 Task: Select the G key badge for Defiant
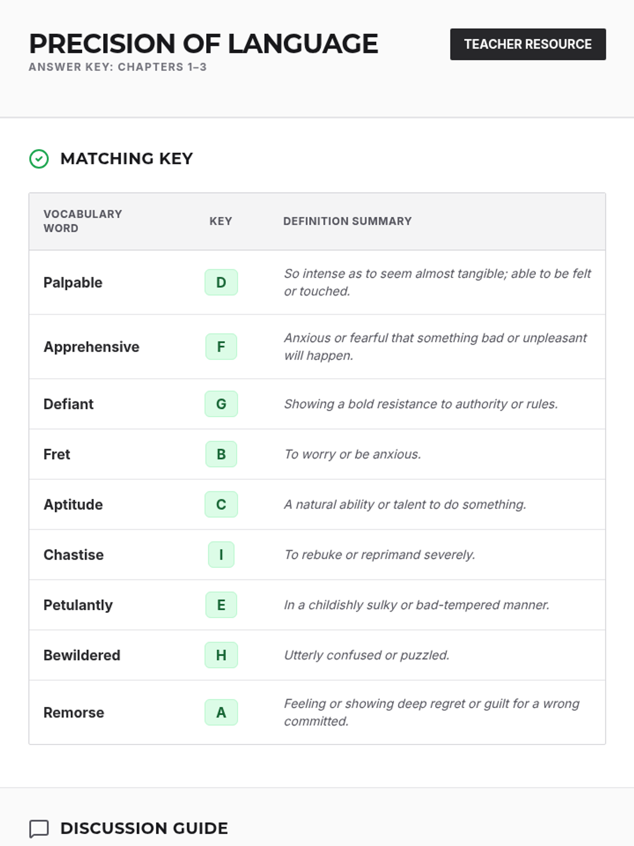[x=221, y=404]
